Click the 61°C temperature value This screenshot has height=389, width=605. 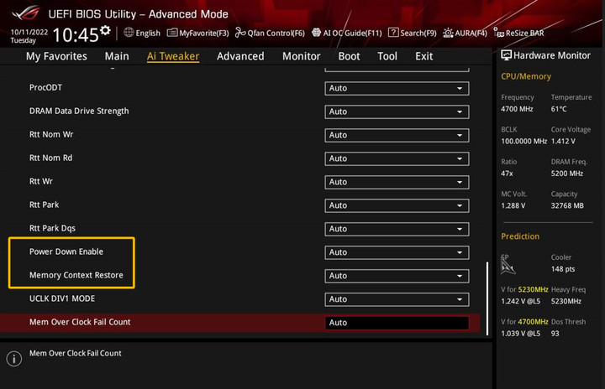click(x=559, y=109)
